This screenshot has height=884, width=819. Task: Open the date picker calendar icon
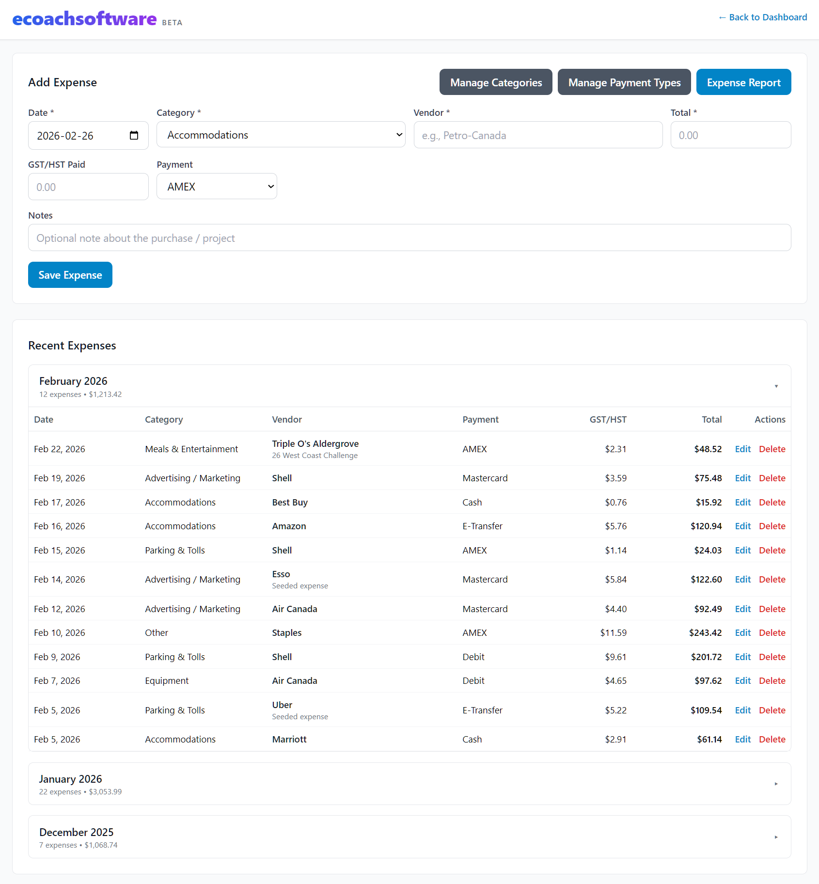(x=134, y=136)
